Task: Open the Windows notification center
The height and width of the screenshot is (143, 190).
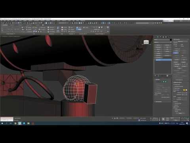Action: [x=187, y=123]
